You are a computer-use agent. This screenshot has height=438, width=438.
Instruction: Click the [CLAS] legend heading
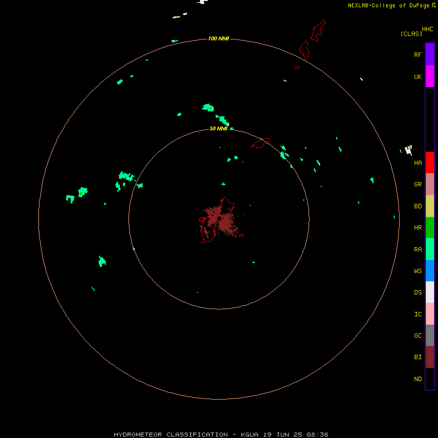click(x=411, y=34)
